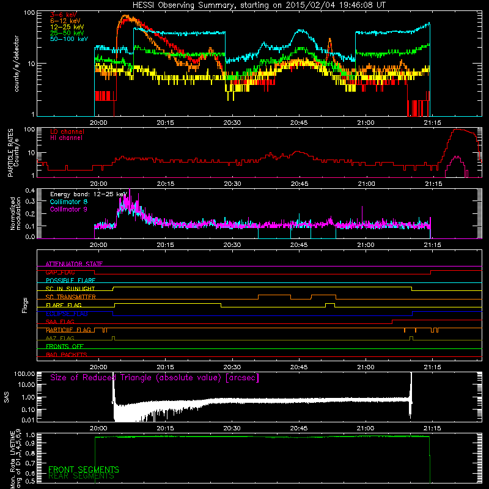This screenshot has height=489, width=489.
Task: Click the 100.00 value on SAS axis
Action: pos(24,374)
